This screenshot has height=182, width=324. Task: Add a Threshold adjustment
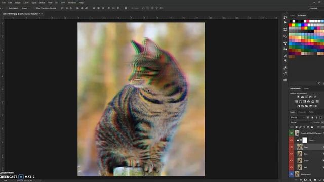coord(307,106)
